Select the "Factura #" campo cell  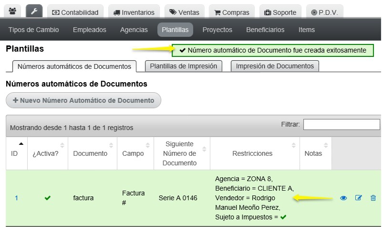(133, 198)
